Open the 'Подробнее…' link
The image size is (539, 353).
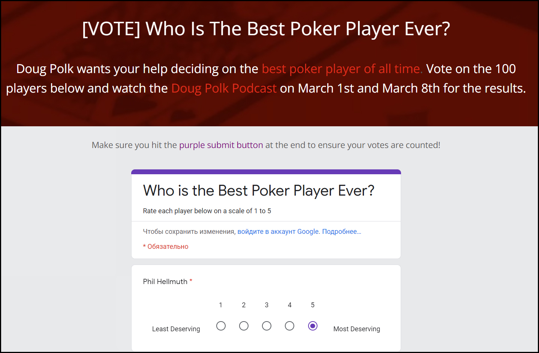341,232
